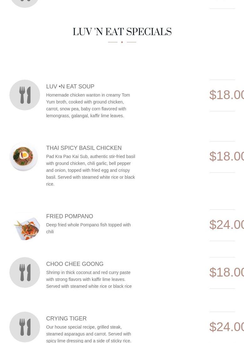Select the CRYING TIGER title
244x343 pixels.
click(66, 318)
